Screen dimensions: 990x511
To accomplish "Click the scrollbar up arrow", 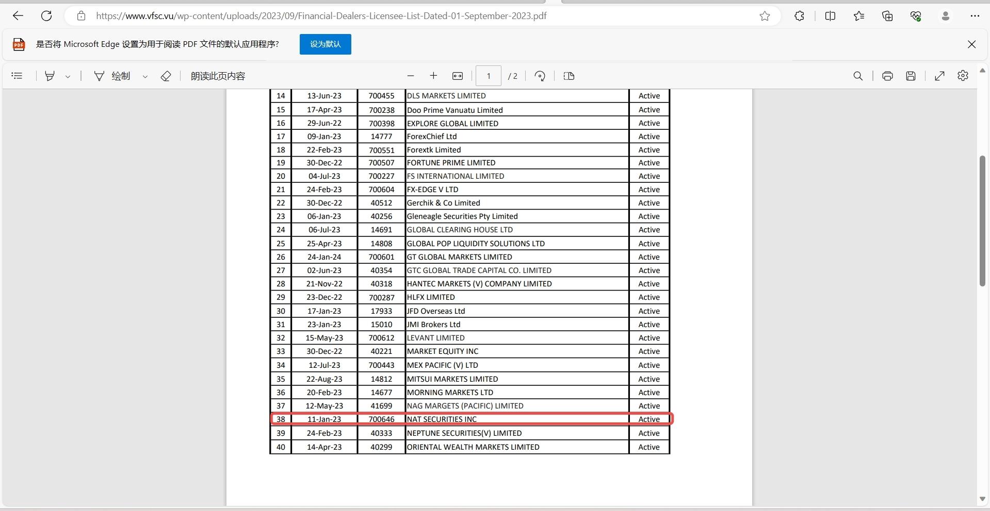I will click(x=982, y=71).
